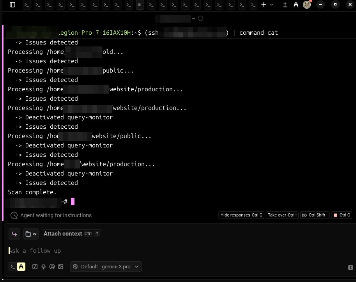Screen dimensions: 356x282
Task: Switch to the first terminal tab
Action: [27, 5]
